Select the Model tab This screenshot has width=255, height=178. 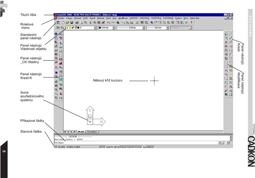click(x=81, y=132)
